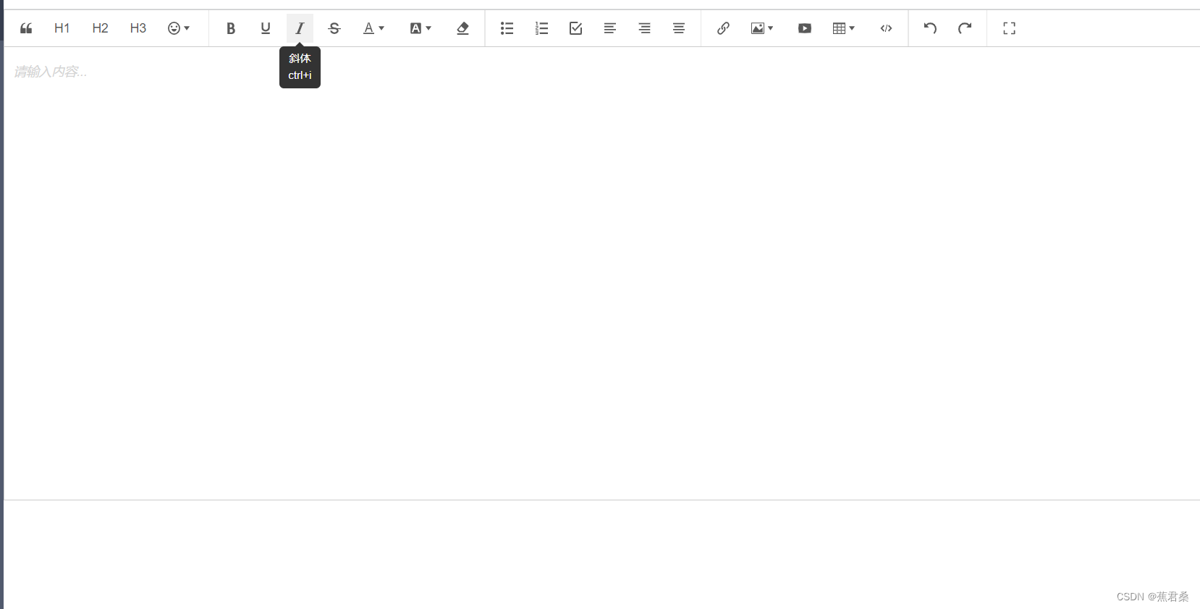This screenshot has height=609, width=1200.
Task: Toggle italic formatting
Action: pos(300,28)
